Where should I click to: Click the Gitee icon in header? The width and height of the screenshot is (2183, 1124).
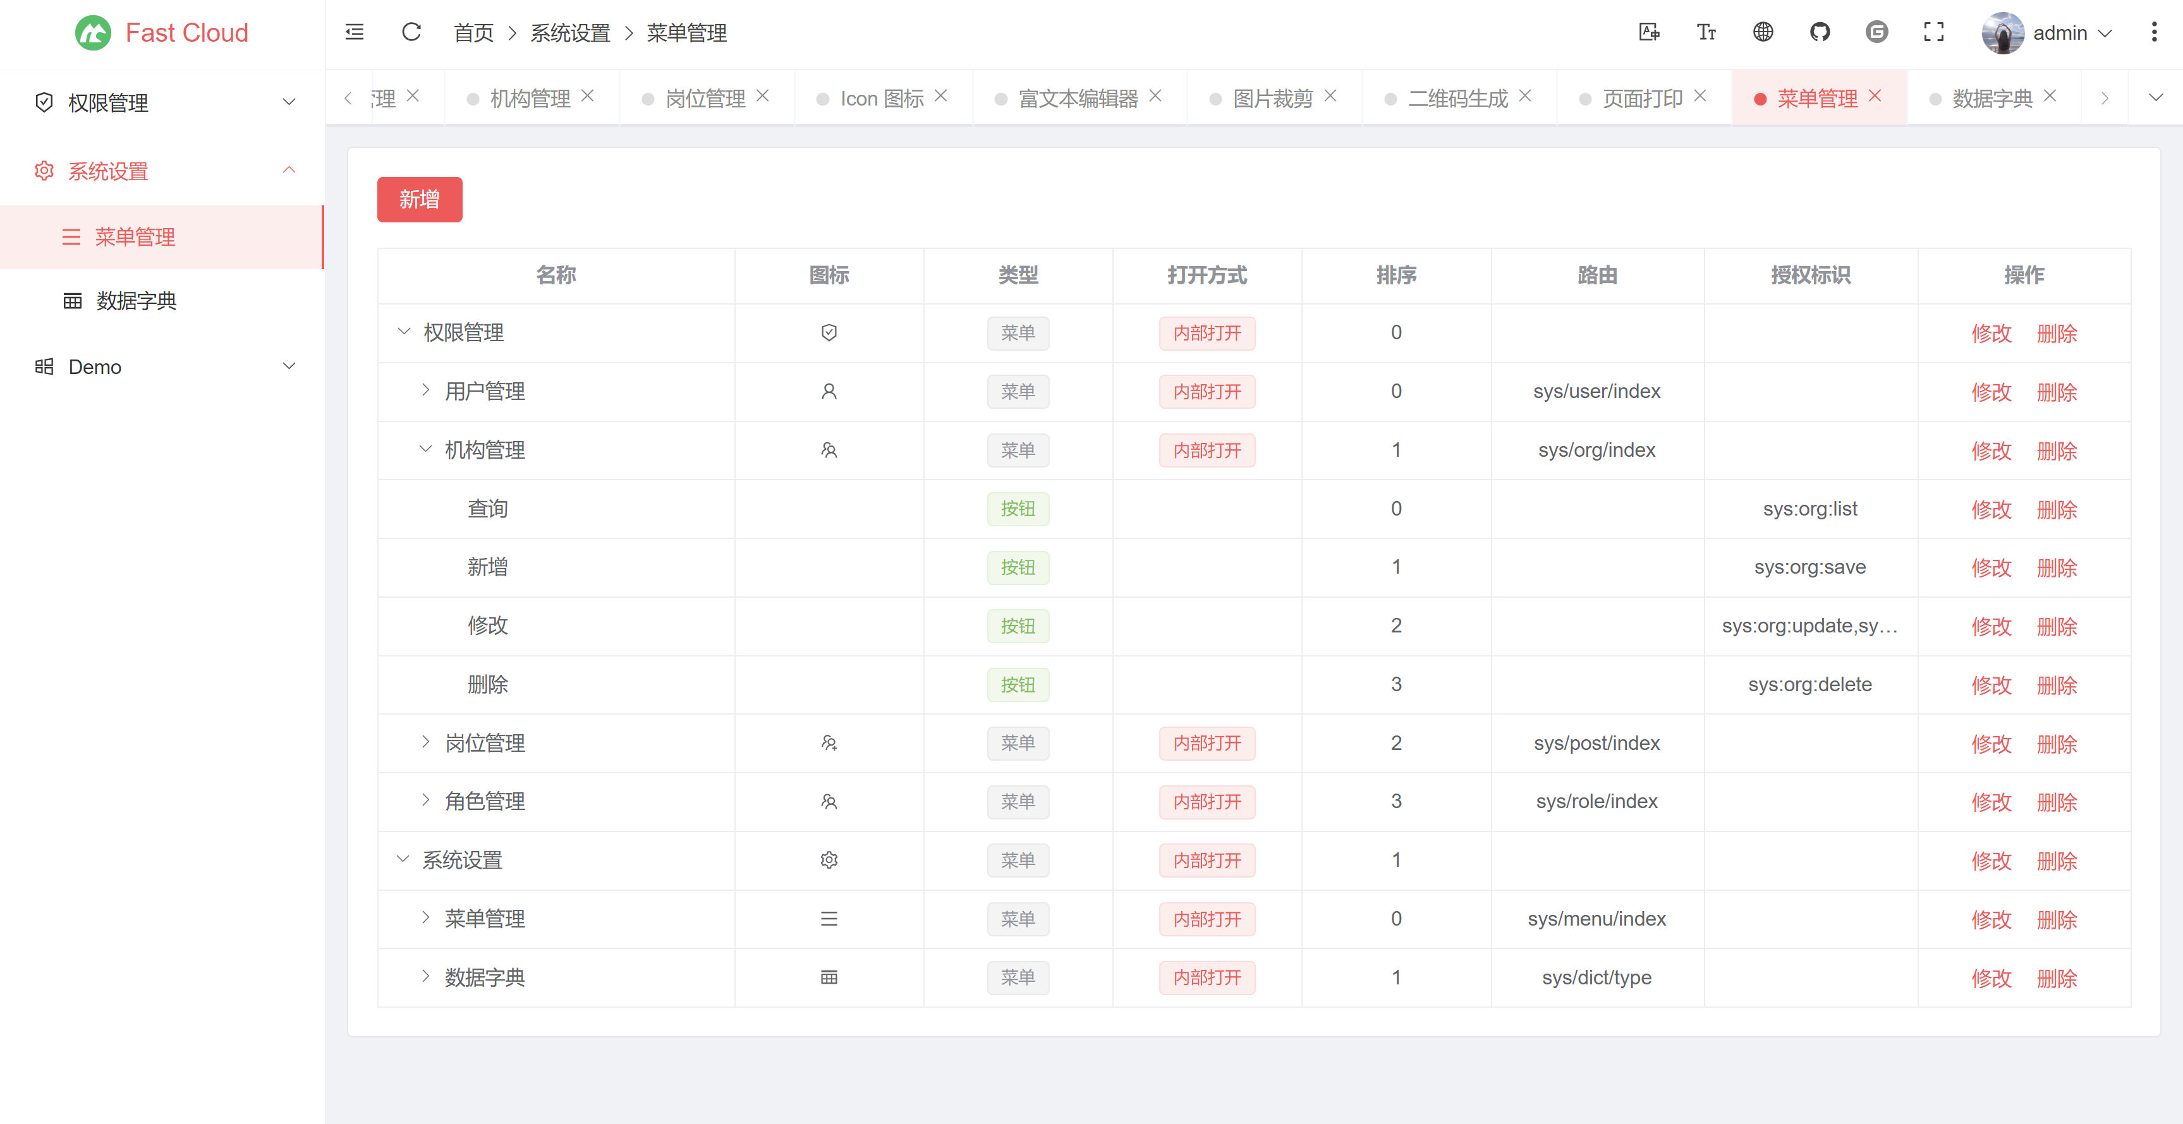coord(1876,32)
